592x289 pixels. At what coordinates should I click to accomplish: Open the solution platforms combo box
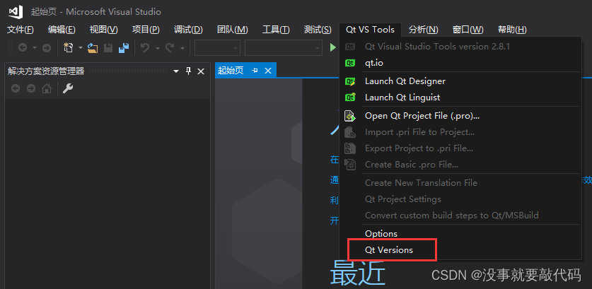point(283,48)
